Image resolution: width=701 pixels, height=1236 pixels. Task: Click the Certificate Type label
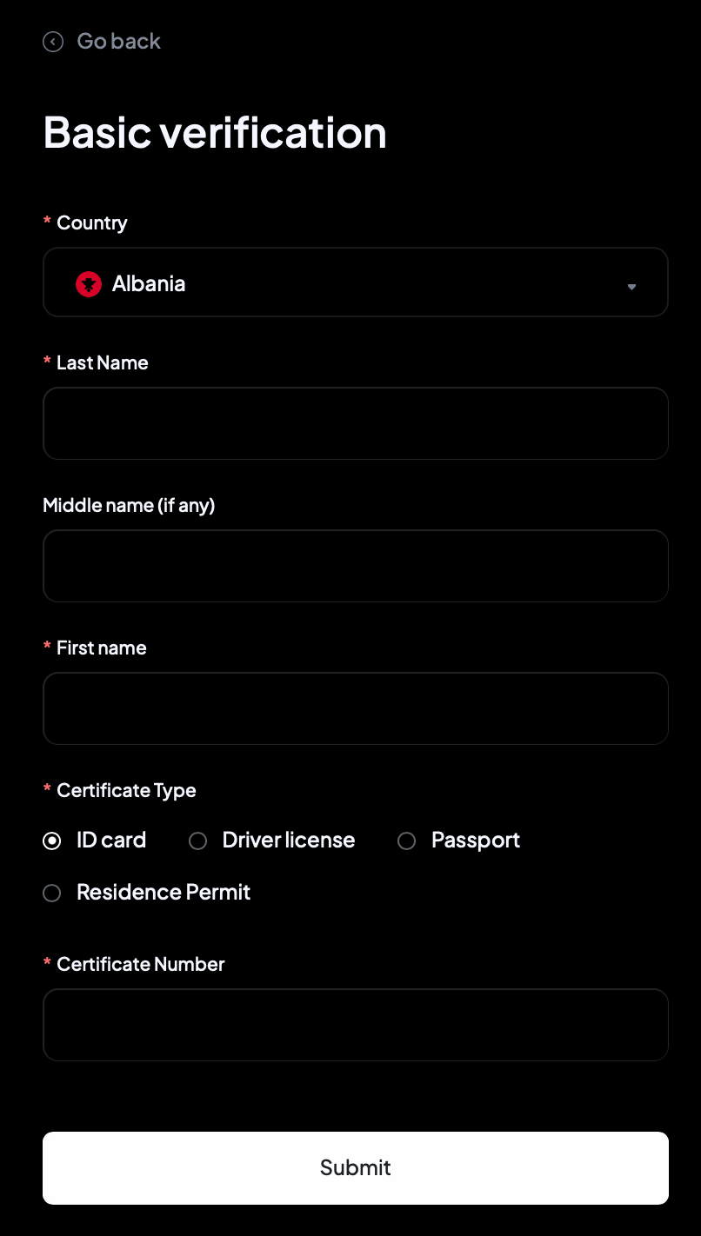coord(126,790)
